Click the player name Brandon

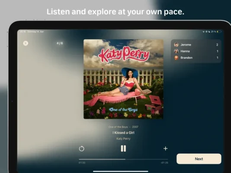(x=186, y=58)
